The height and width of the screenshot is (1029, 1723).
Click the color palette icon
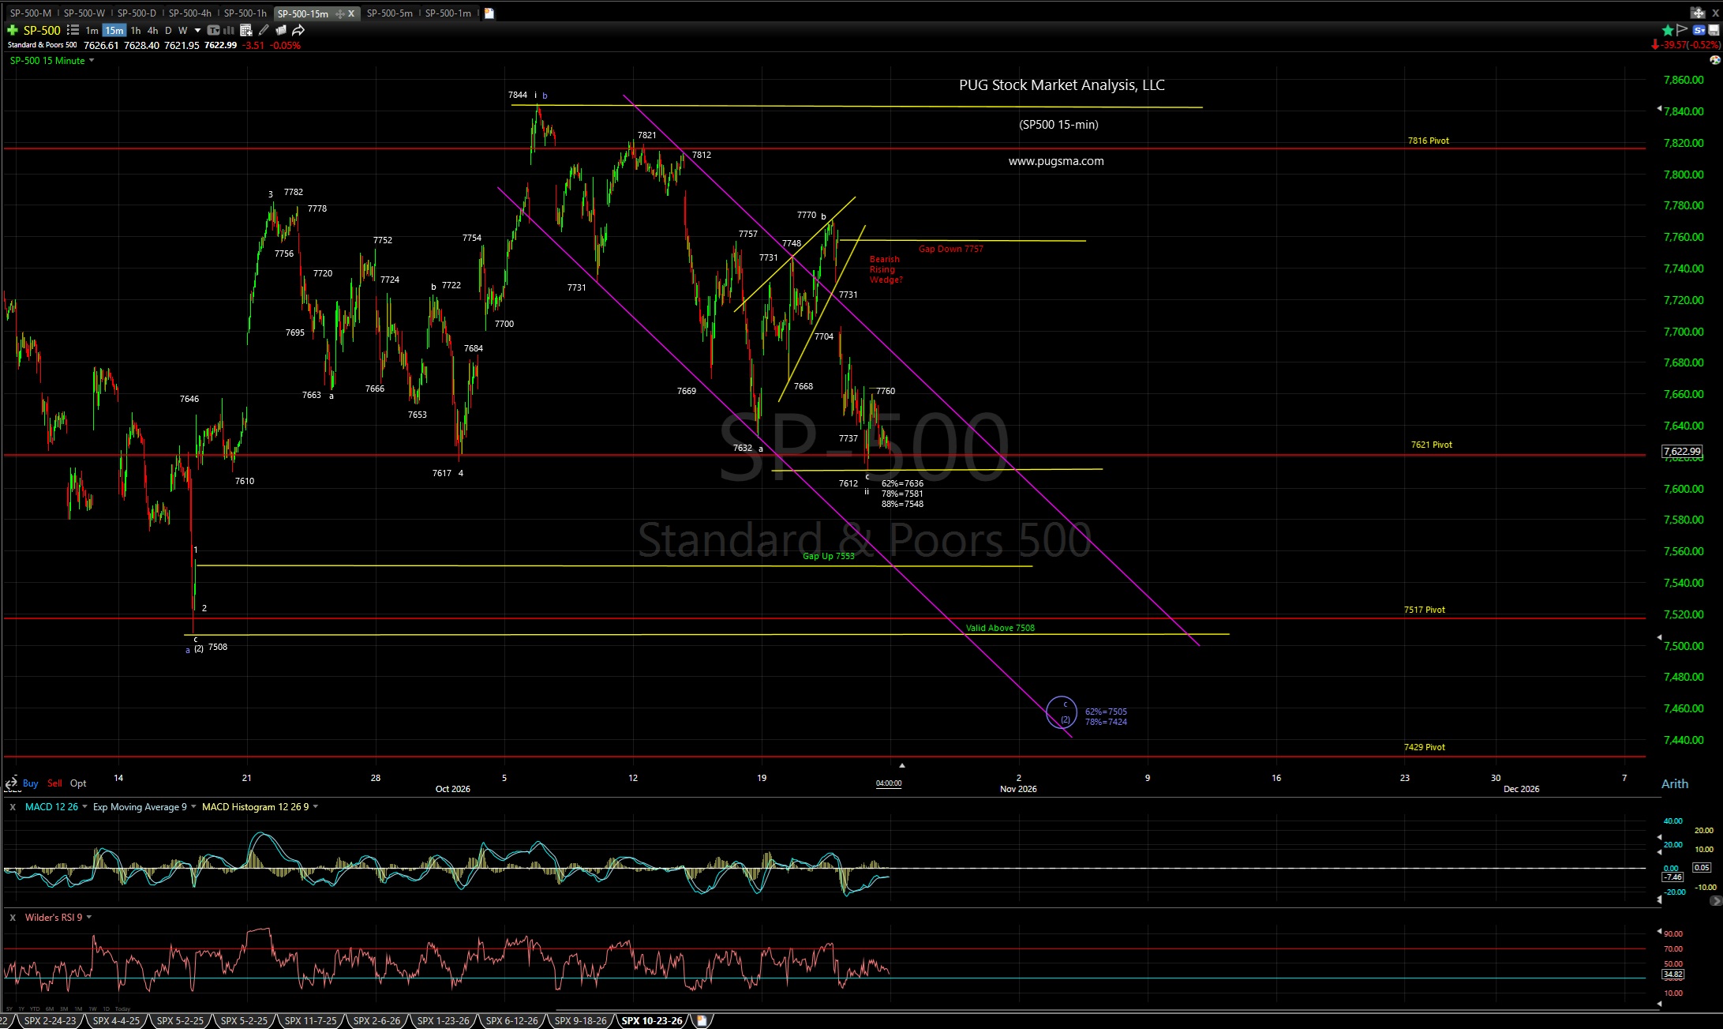click(x=1714, y=60)
